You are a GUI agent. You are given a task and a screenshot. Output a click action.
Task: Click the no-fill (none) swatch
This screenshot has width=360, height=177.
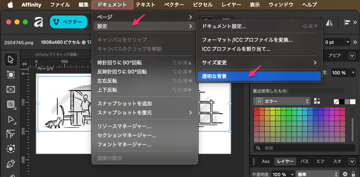pyautogui.click(x=337, y=101)
